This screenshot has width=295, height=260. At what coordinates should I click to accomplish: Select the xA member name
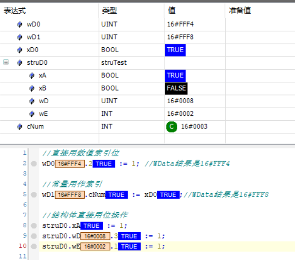point(42,75)
